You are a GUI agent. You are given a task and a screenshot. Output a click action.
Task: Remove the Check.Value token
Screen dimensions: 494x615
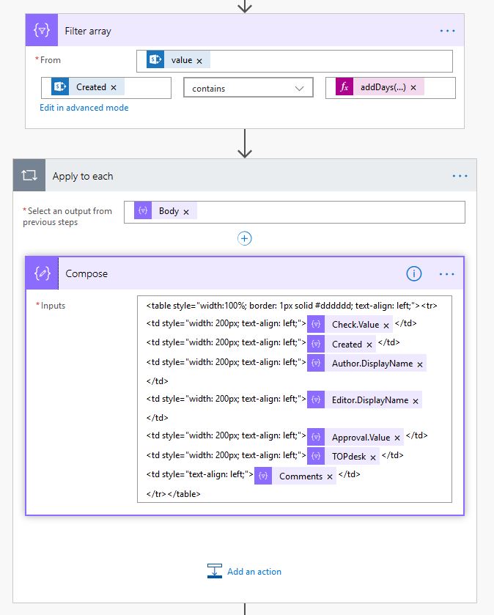pos(386,325)
